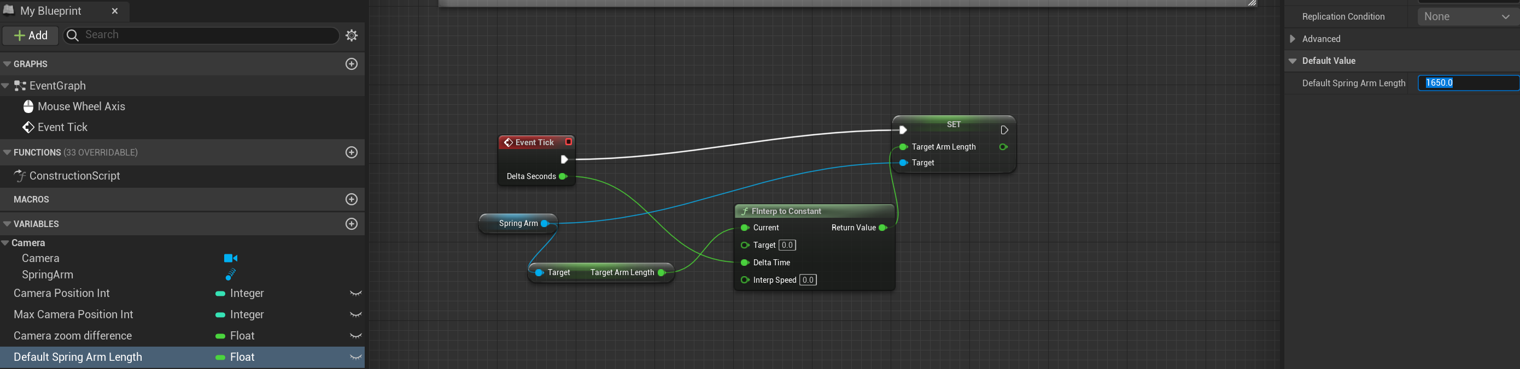Click the FInterp Return Value output pin

click(882, 228)
